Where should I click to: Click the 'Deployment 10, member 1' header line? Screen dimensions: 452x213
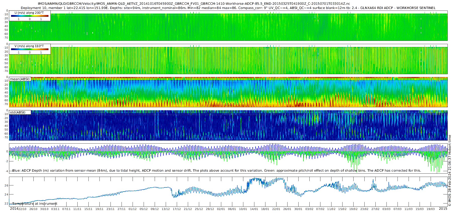point(228,8)
